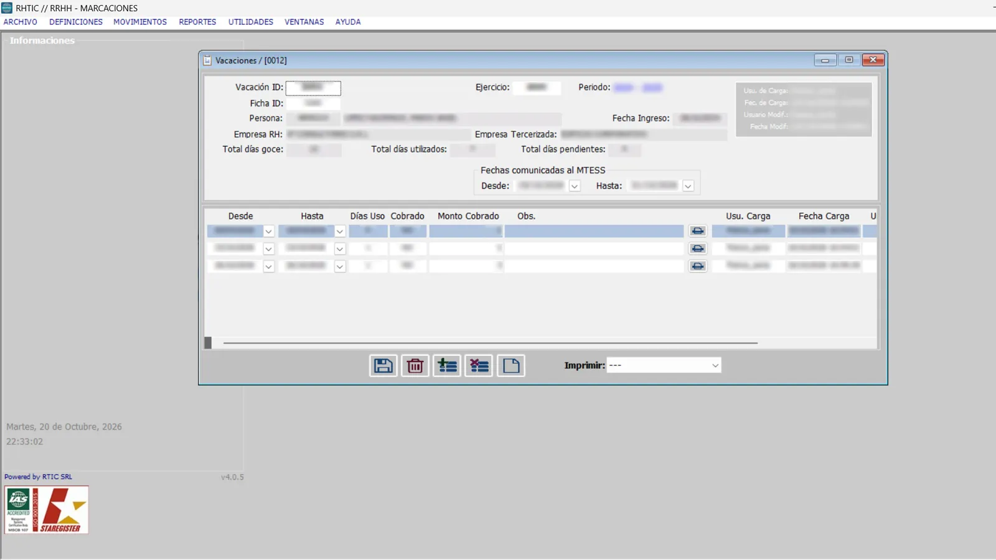Click into the Ejercicio field
This screenshot has height=560, width=996.
click(x=537, y=88)
